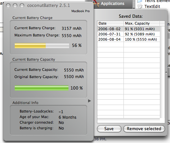170x143 pixels.
Task: Click the Maximum Battery Charge 5550 mAh value
Action: point(71,36)
